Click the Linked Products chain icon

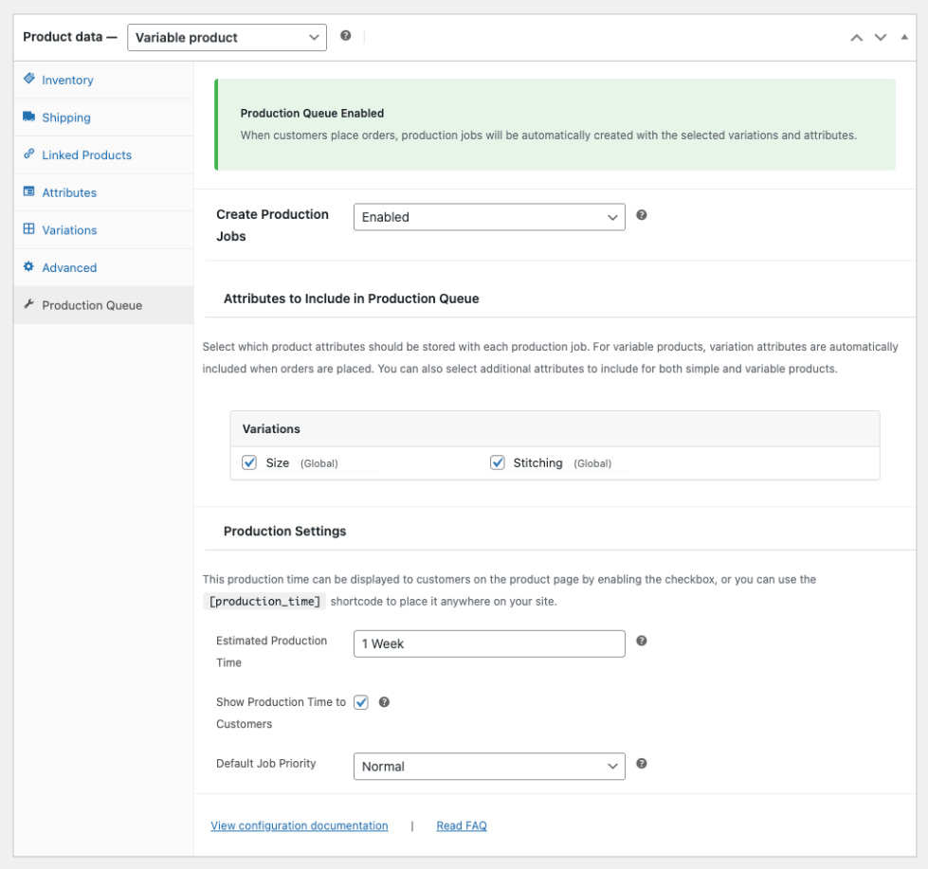(x=28, y=154)
